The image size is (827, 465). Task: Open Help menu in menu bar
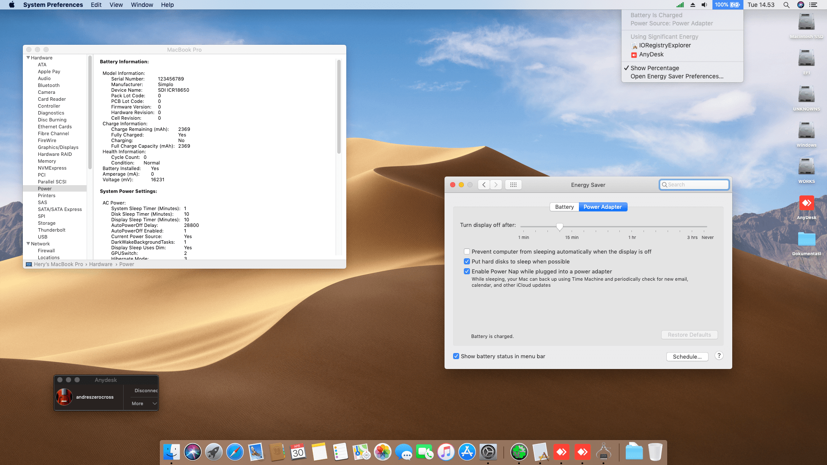coord(167,5)
